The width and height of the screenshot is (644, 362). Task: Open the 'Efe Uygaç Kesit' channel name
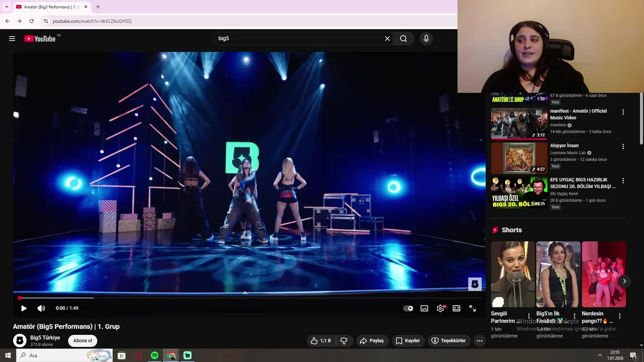tap(563, 194)
